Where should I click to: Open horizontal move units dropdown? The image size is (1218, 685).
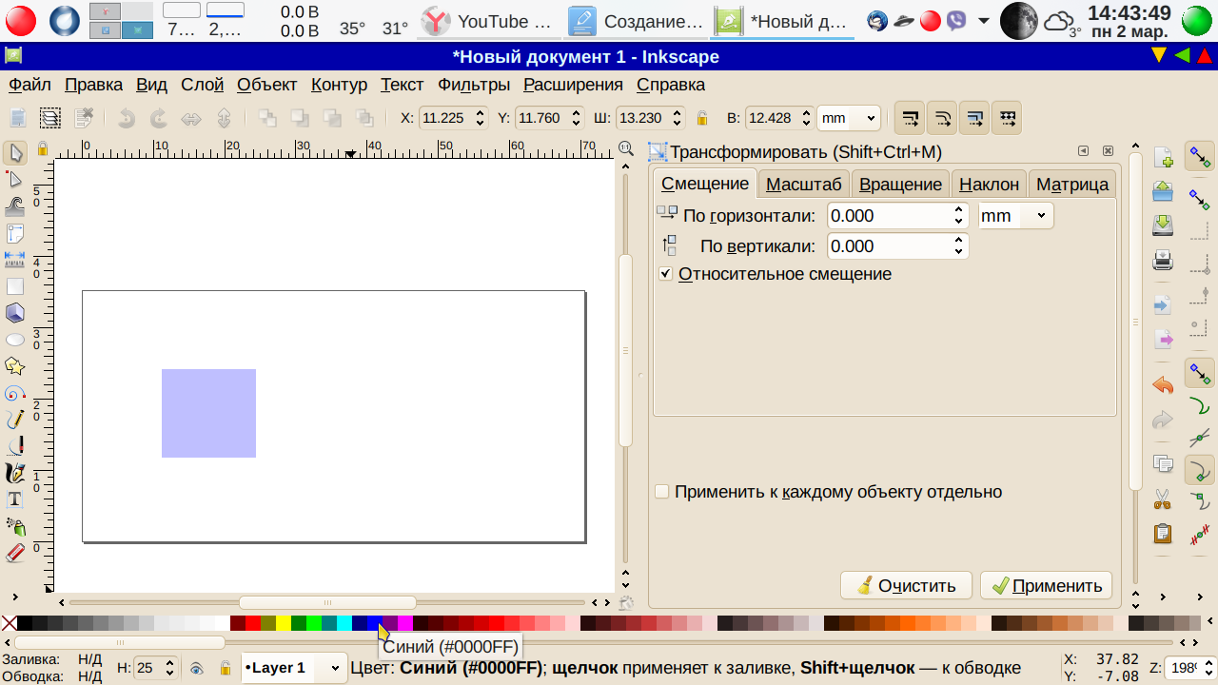[1015, 216]
